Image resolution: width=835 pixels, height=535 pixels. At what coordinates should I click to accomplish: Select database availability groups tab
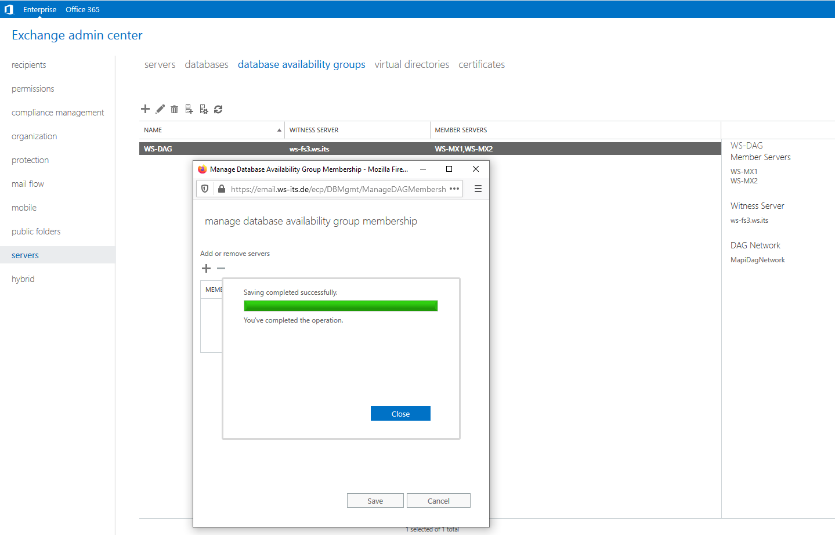[x=302, y=64]
